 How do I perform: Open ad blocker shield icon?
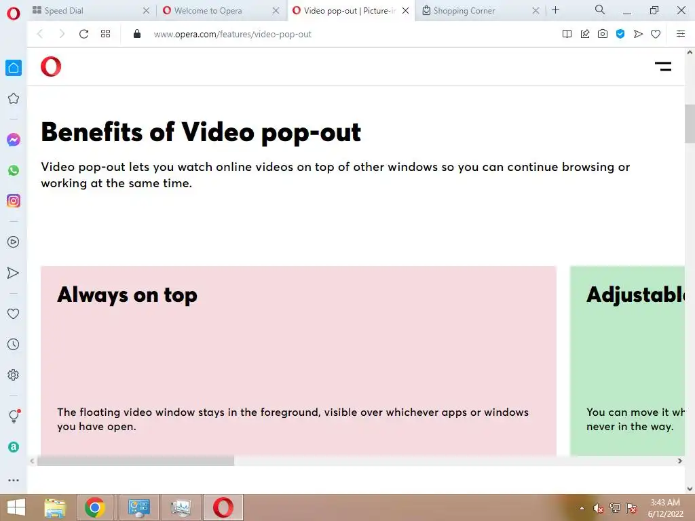coord(620,34)
